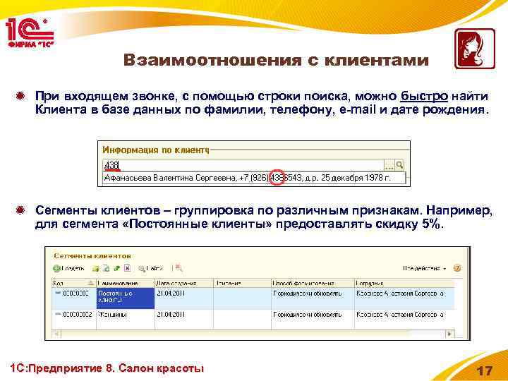Click the cancel search icon after Найти
508x381 pixels.
coord(178,268)
